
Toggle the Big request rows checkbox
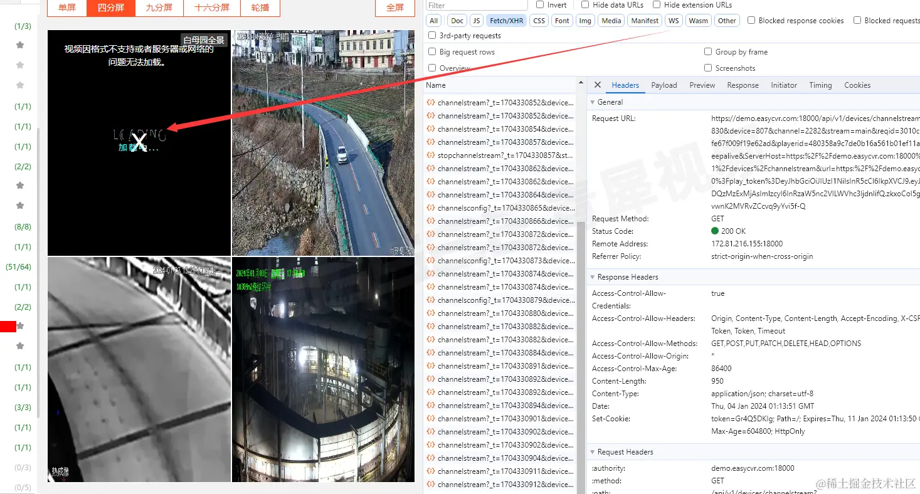point(432,52)
